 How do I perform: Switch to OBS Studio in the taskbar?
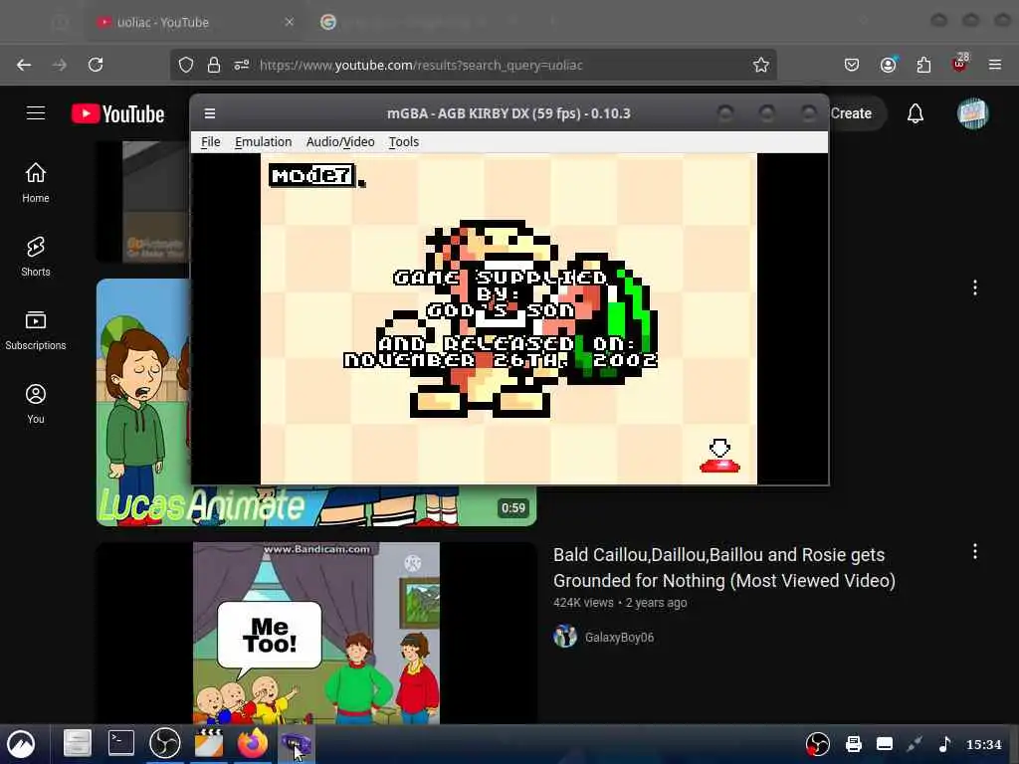(165, 743)
